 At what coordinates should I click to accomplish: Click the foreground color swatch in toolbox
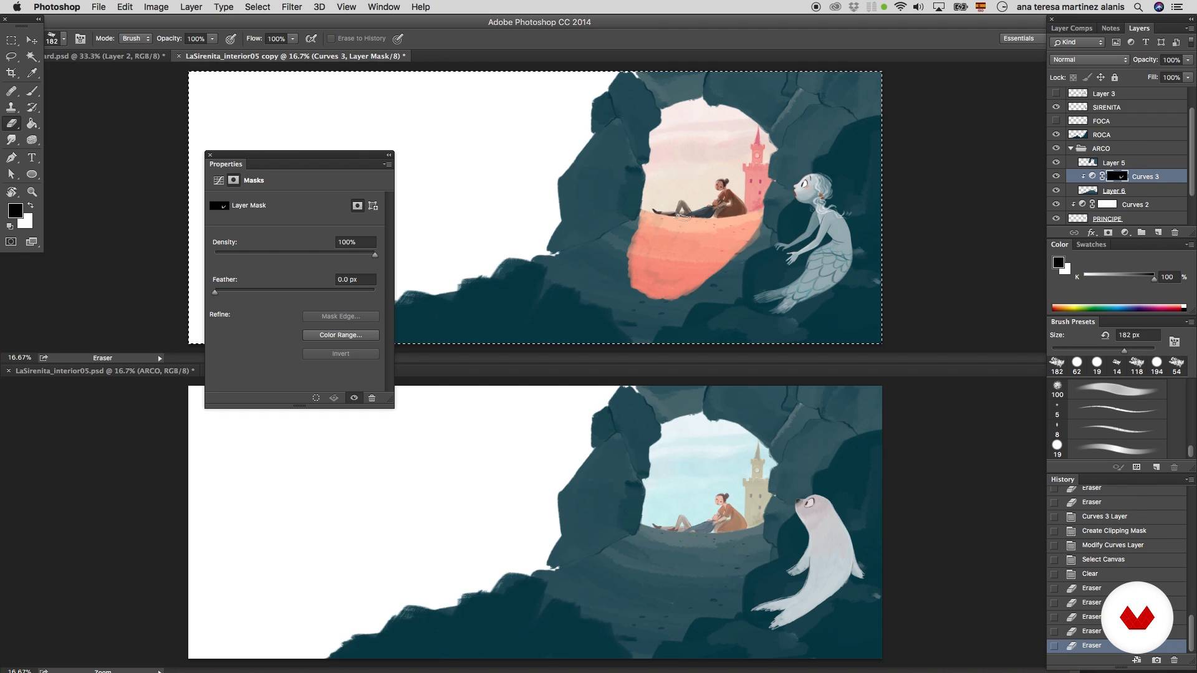tap(15, 211)
